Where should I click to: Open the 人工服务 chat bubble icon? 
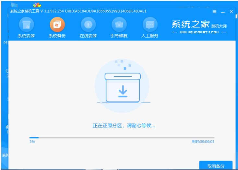(150, 24)
